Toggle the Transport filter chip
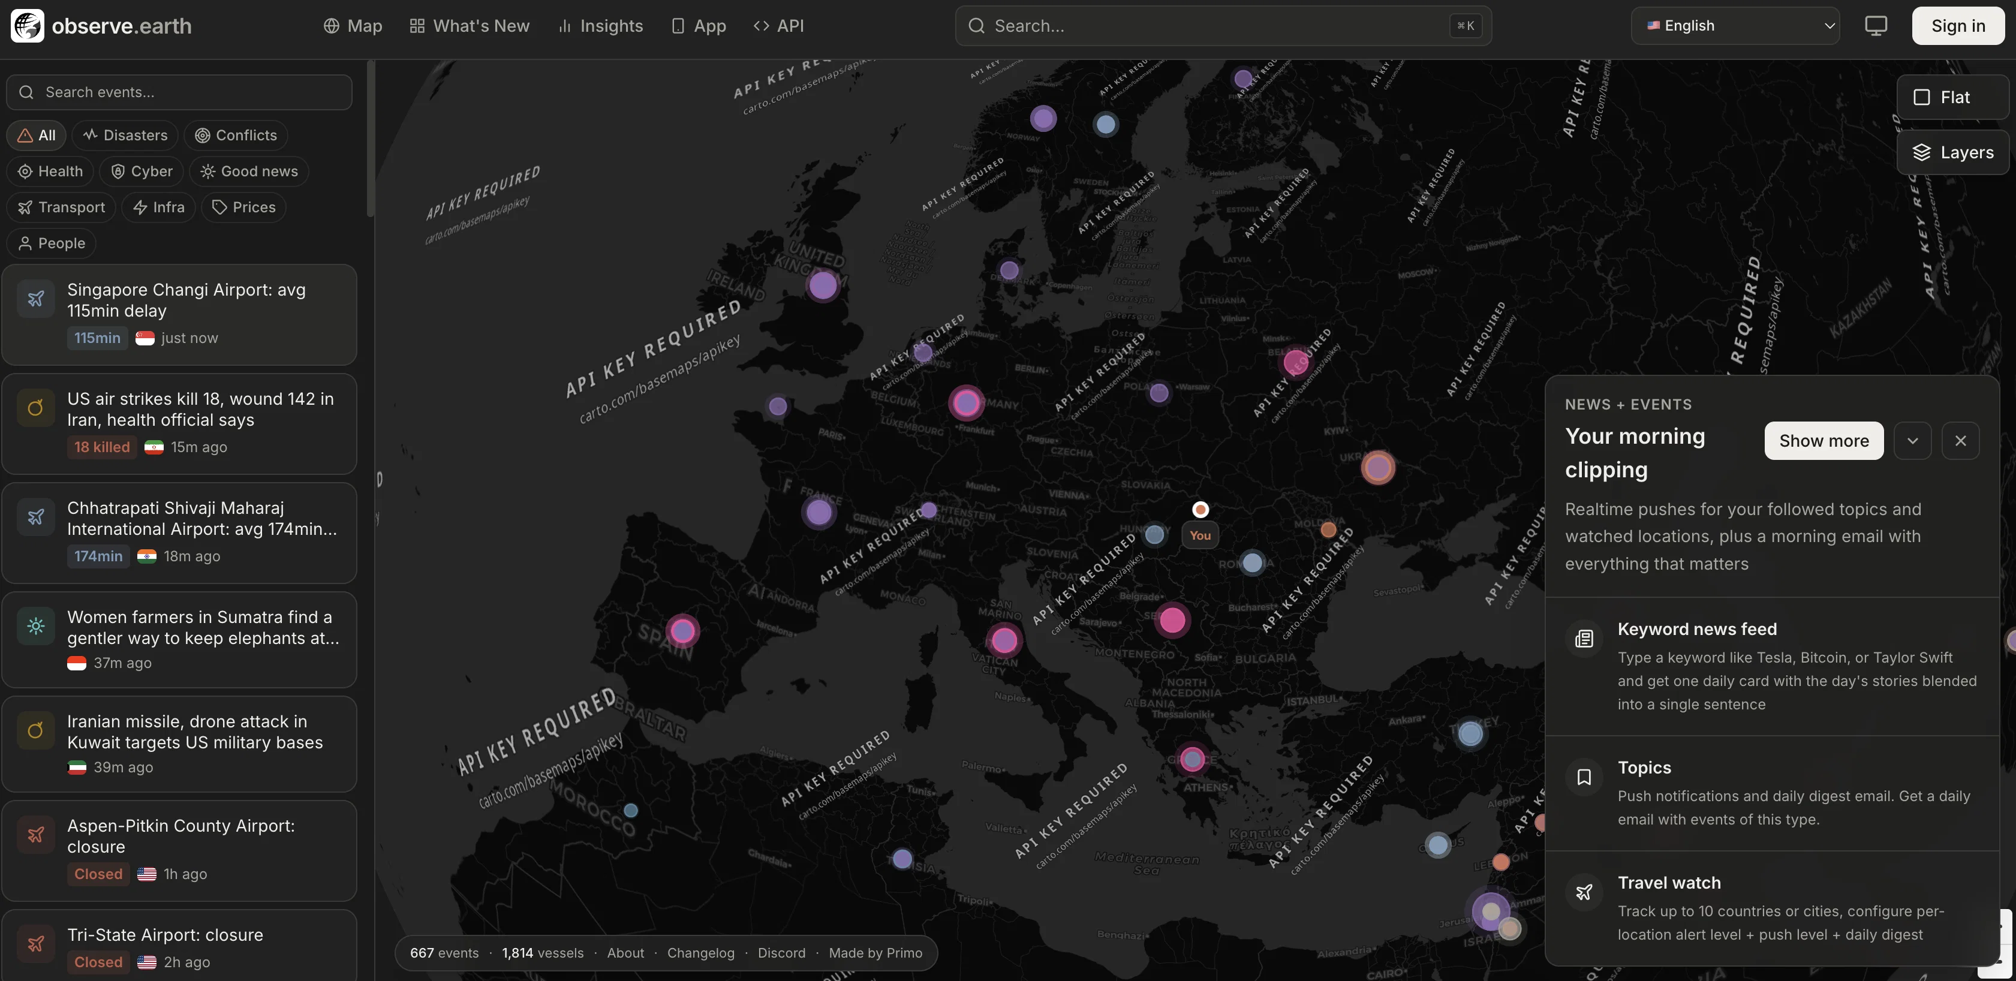This screenshot has height=981, width=2016. [x=61, y=207]
